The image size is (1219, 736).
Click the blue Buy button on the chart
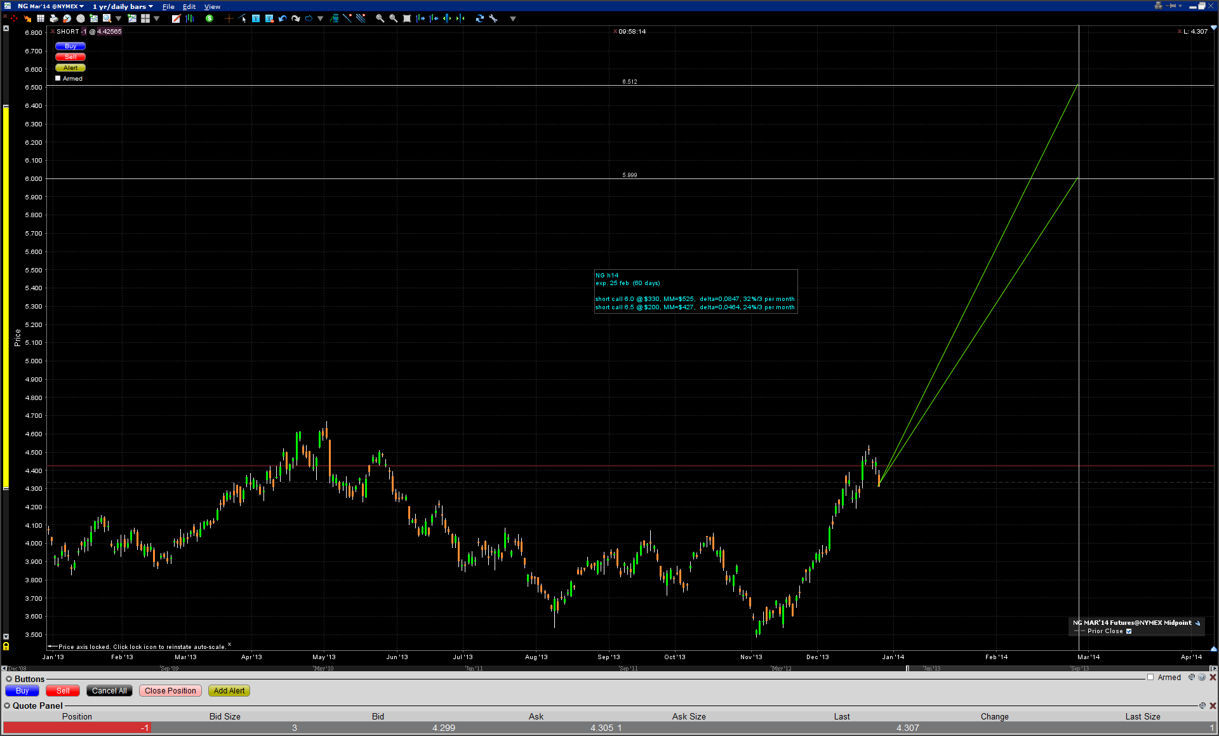point(70,46)
